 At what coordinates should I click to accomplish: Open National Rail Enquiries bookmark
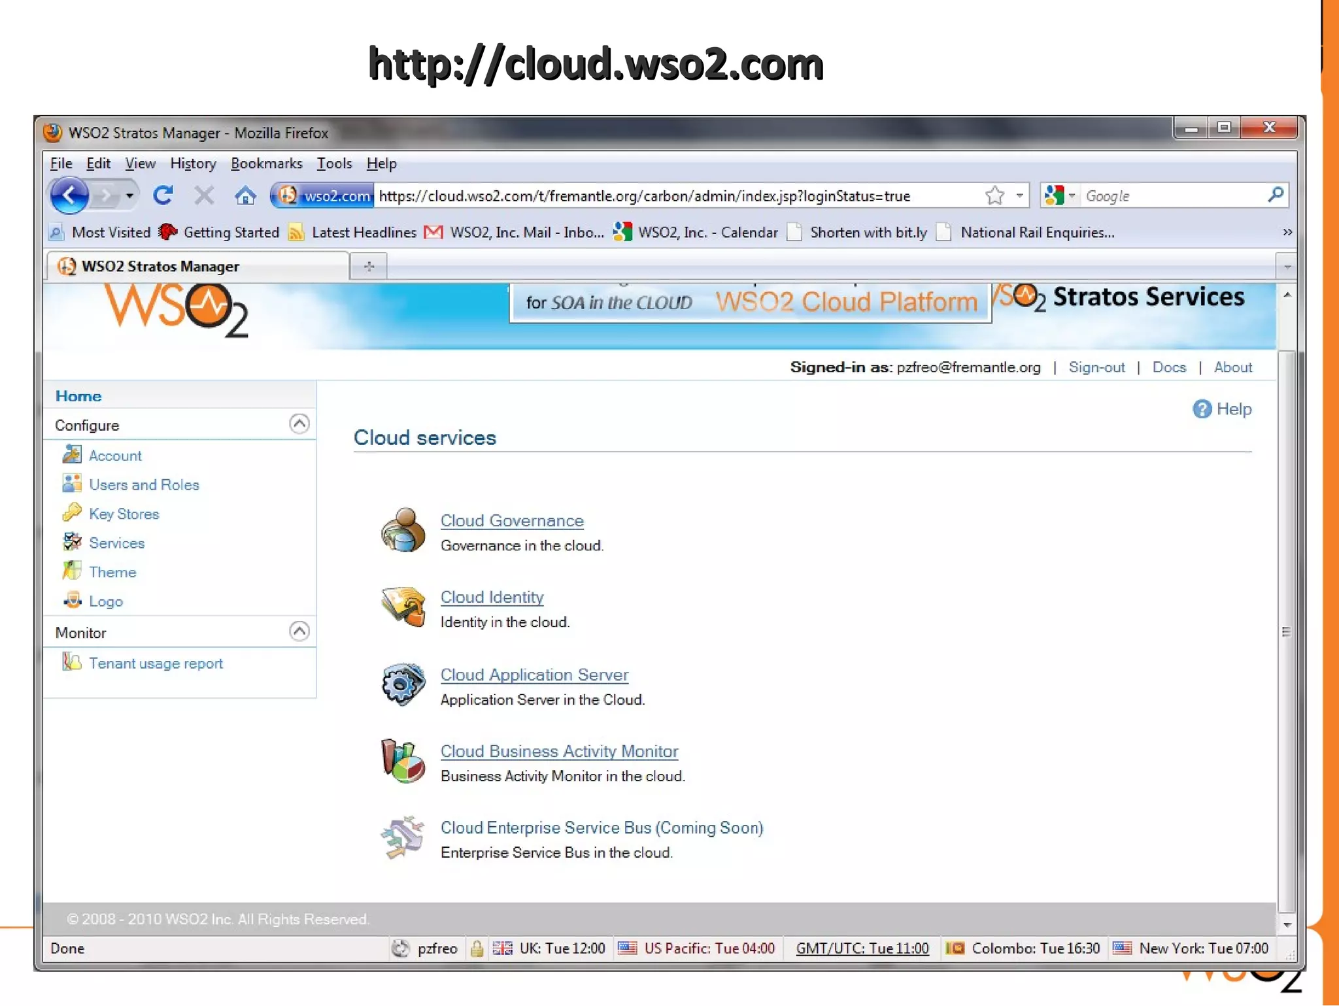1025,232
